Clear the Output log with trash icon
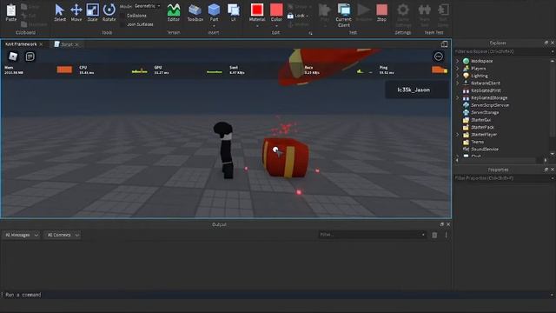This screenshot has height=313, width=556. point(434,235)
